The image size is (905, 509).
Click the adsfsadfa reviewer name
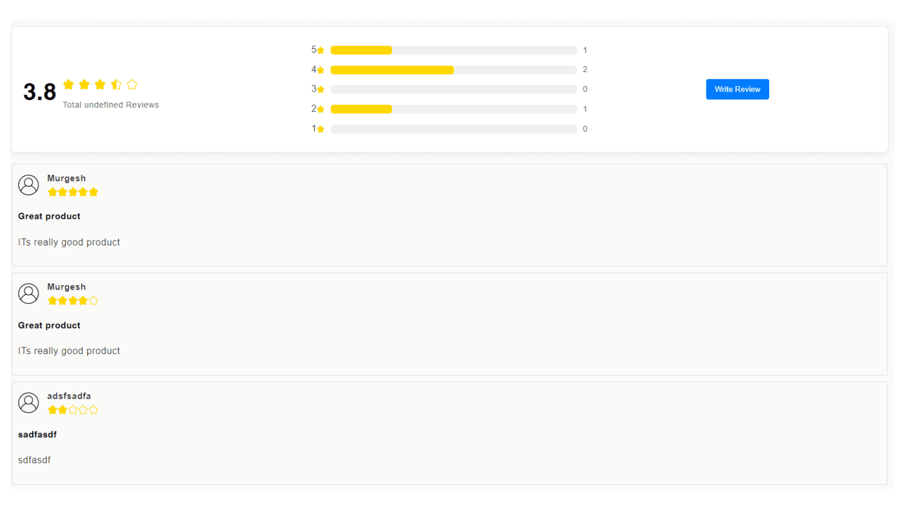coord(69,396)
